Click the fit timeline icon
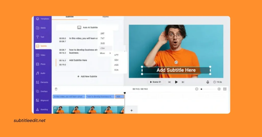Viewport: 262px width, 137px height. coord(225,89)
